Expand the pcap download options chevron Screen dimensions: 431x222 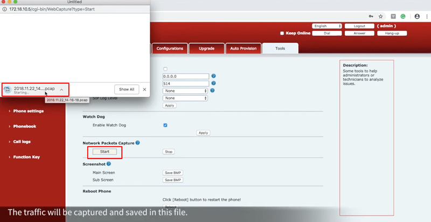coord(62,89)
